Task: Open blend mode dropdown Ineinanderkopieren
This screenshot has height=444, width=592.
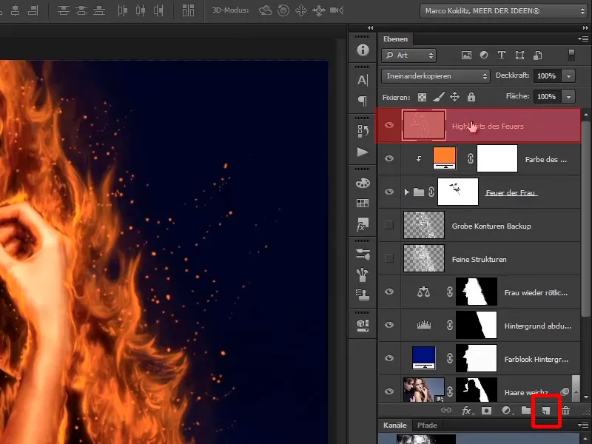Action: click(x=436, y=76)
